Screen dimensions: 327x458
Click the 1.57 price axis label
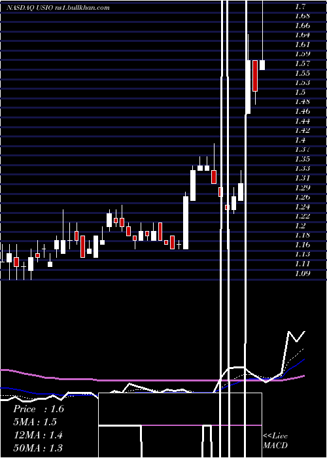[302, 63]
